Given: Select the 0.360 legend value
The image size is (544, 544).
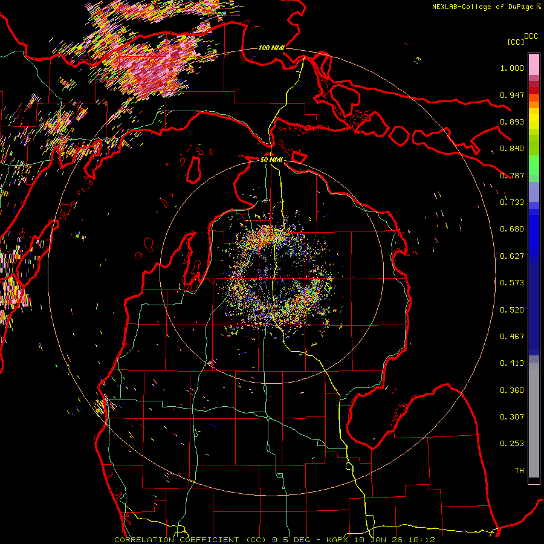Looking at the screenshot, I should (512, 390).
